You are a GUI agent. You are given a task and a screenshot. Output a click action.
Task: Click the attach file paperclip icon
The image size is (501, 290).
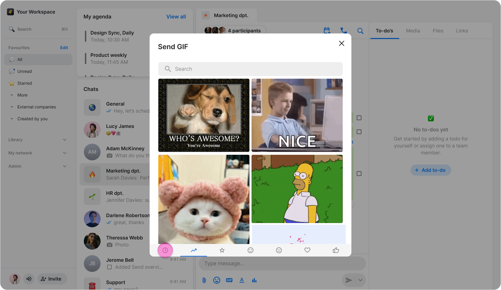(x=204, y=280)
